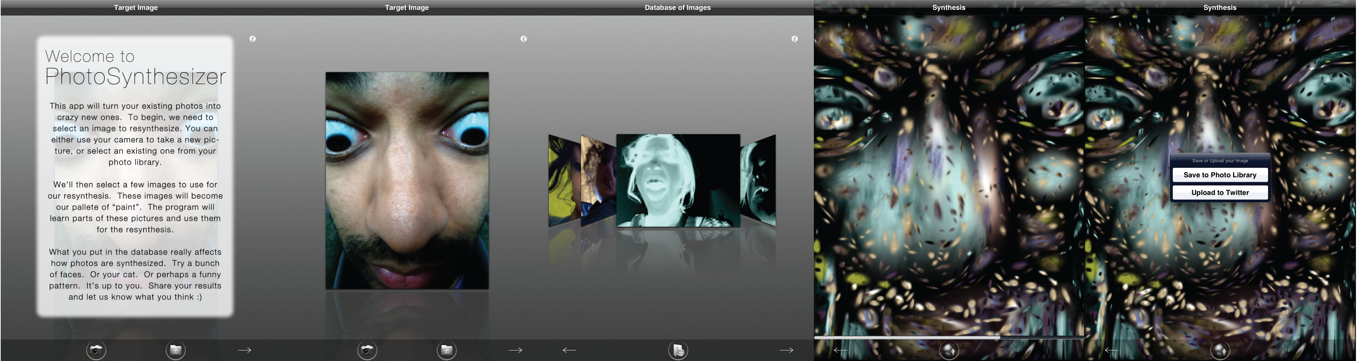Select the inverted white-haired face thumbnail

click(678, 180)
